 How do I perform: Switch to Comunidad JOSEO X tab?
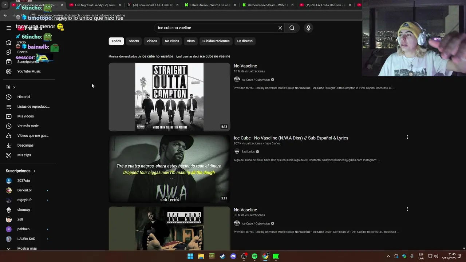click(152, 5)
